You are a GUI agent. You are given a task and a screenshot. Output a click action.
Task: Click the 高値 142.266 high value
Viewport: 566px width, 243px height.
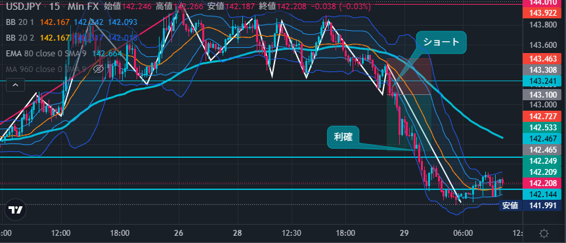[x=181, y=6]
